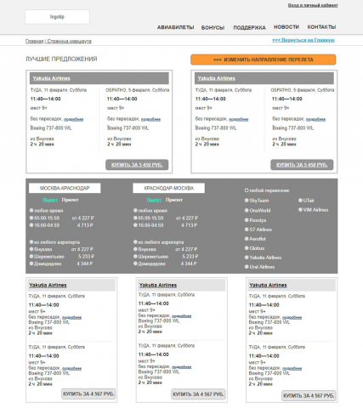This screenshot has height=408, width=363.
Task: Click the МОСКВА-КРАСНОДАР route field
Action: [65, 188]
